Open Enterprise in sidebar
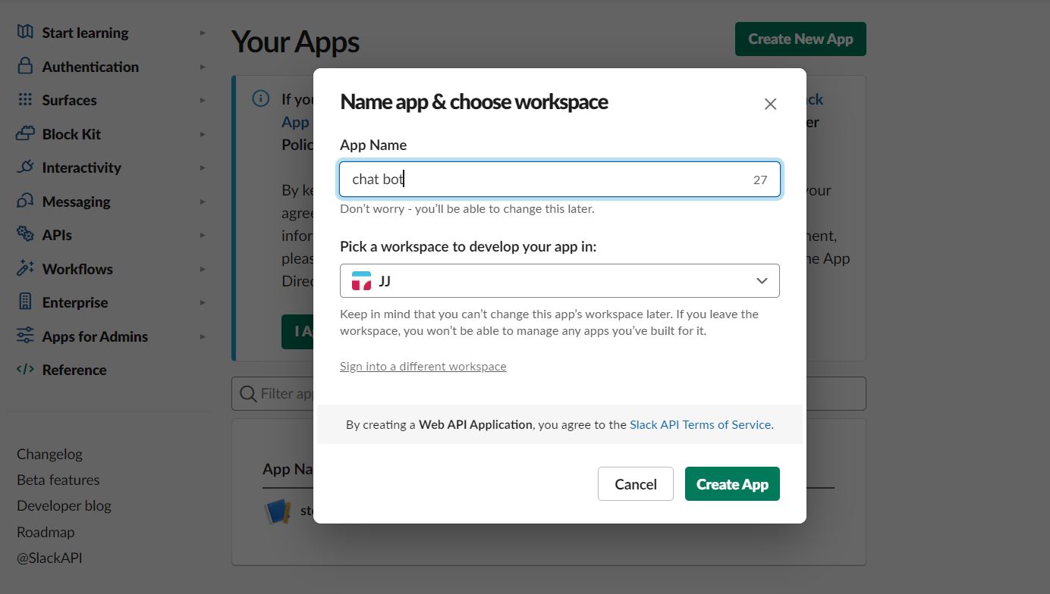The width and height of the screenshot is (1050, 594). [x=75, y=302]
